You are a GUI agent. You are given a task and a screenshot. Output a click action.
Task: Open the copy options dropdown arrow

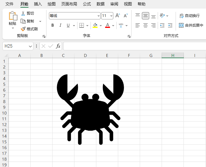tap(40, 21)
